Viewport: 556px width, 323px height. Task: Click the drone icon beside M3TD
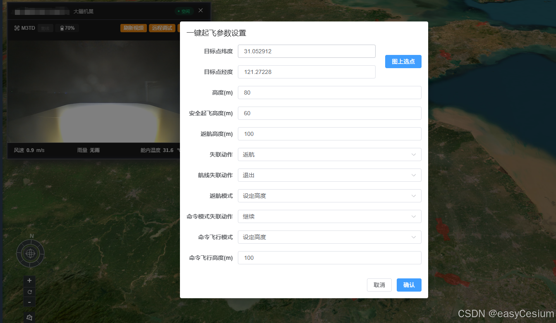click(17, 28)
